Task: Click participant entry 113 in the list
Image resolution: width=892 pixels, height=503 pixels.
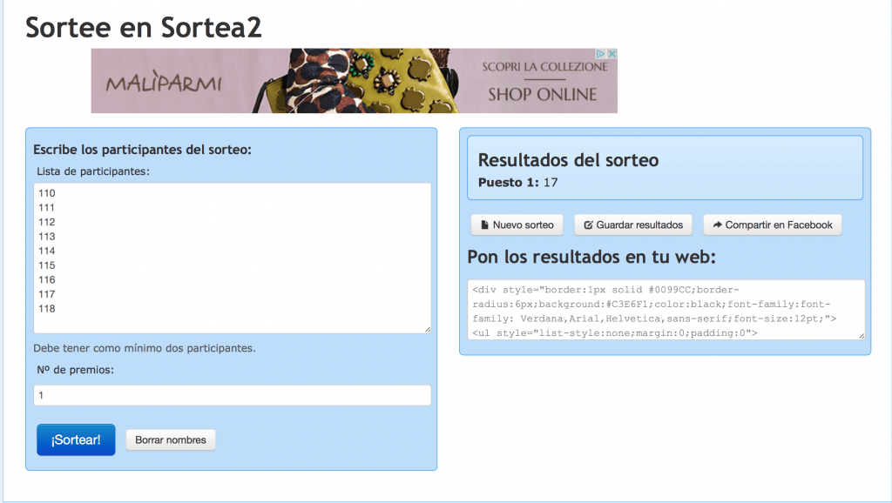Action: (47, 237)
